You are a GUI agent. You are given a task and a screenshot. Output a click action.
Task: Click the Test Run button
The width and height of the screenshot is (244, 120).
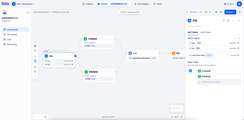(x=193, y=12)
